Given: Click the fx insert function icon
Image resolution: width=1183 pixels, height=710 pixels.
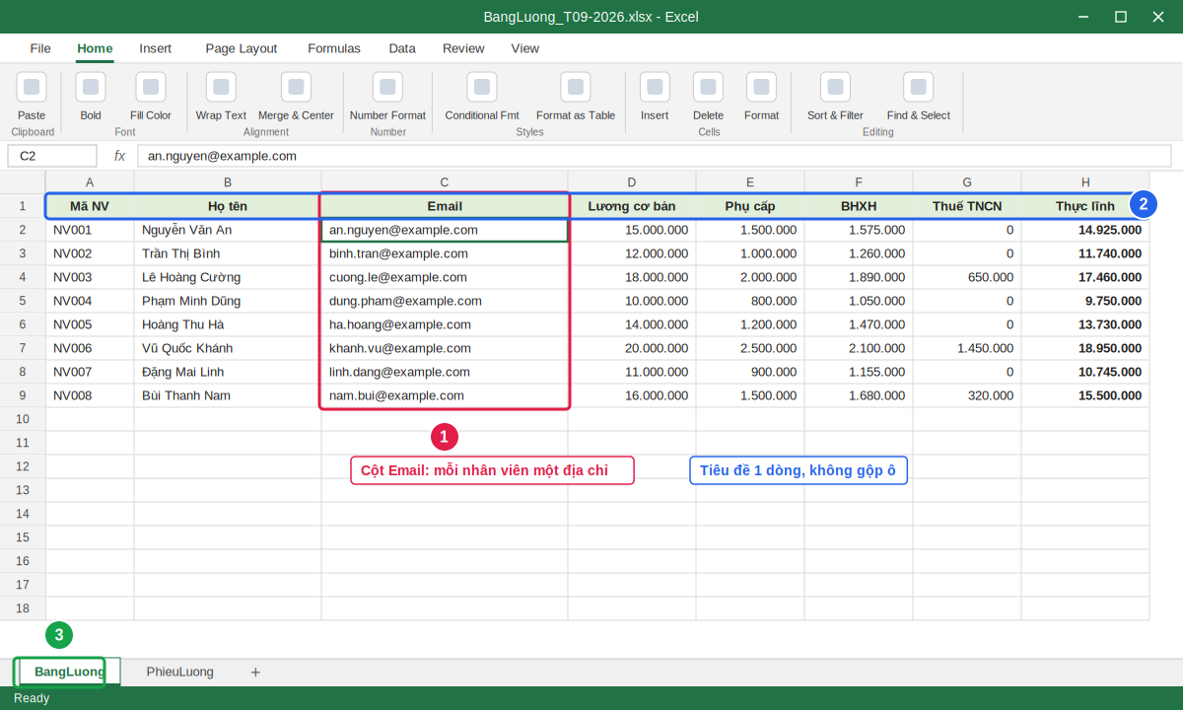Looking at the screenshot, I should coord(119,156).
